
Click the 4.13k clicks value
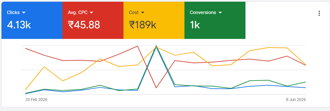click(19, 25)
